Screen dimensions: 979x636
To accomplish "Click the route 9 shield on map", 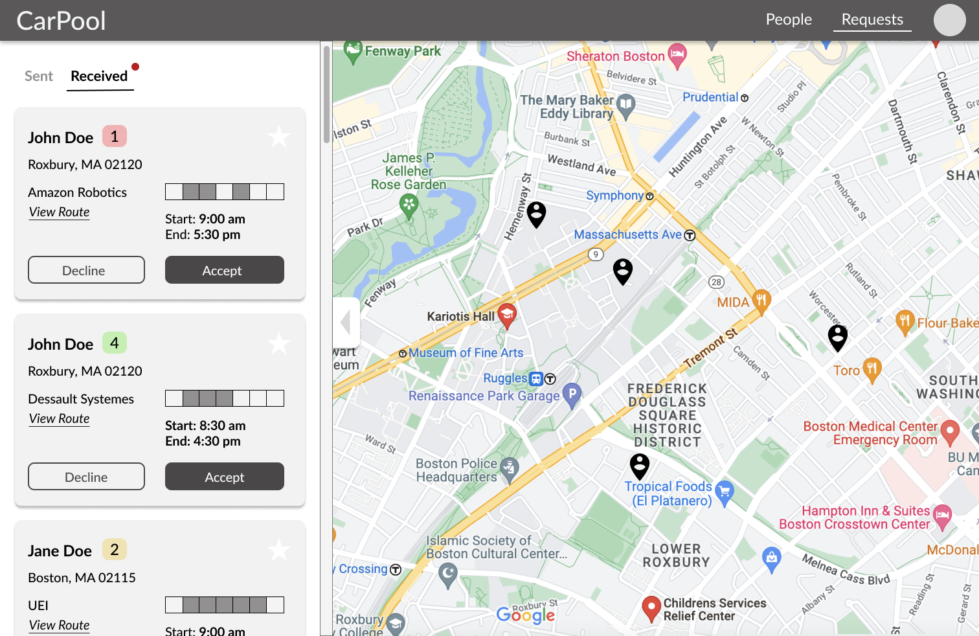I will pos(596,255).
